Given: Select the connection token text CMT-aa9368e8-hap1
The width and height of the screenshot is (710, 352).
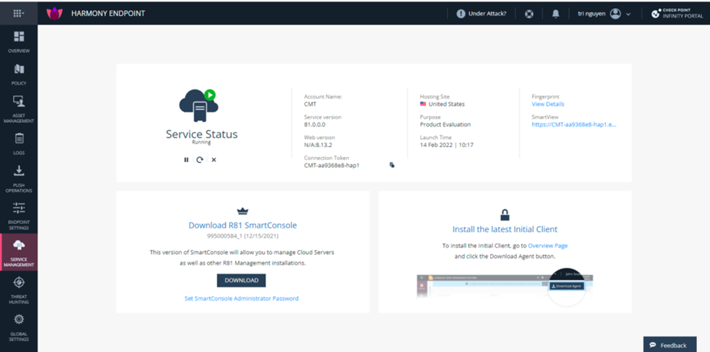Looking at the screenshot, I should pyautogui.click(x=331, y=165).
